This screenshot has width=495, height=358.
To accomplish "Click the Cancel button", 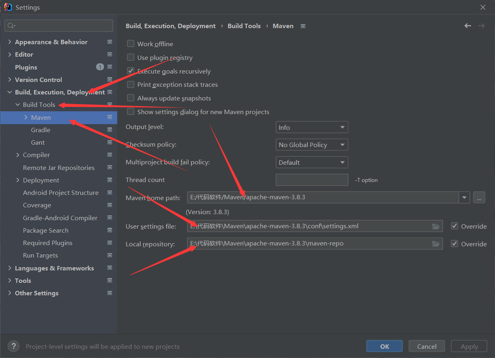I will [x=427, y=346].
